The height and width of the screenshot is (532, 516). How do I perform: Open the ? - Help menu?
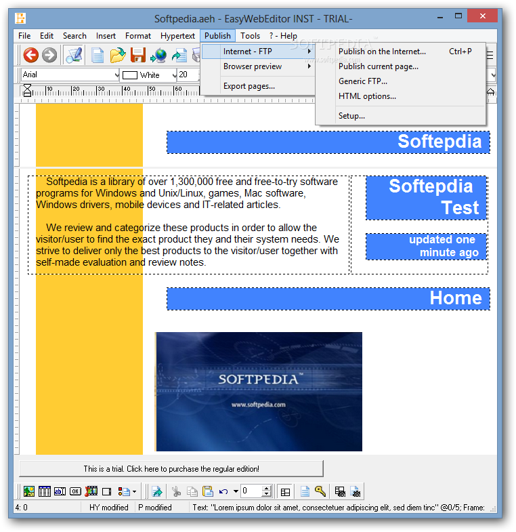pyautogui.click(x=283, y=36)
